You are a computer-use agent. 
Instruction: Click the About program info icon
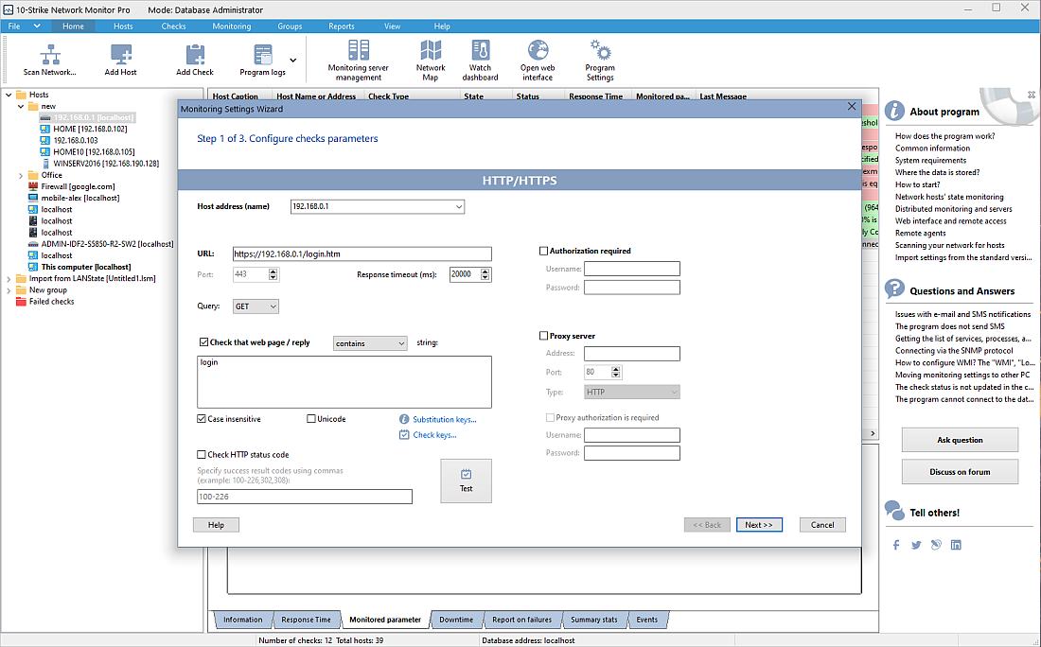(894, 111)
